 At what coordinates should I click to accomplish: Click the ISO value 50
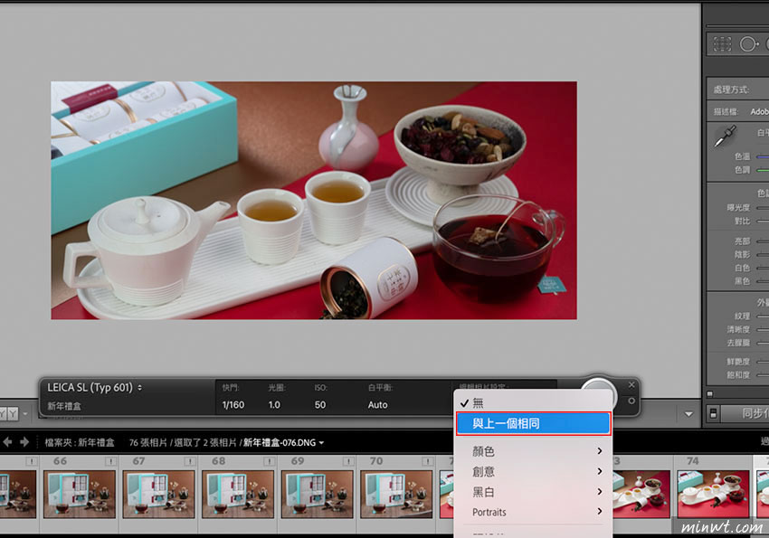coord(319,405)
